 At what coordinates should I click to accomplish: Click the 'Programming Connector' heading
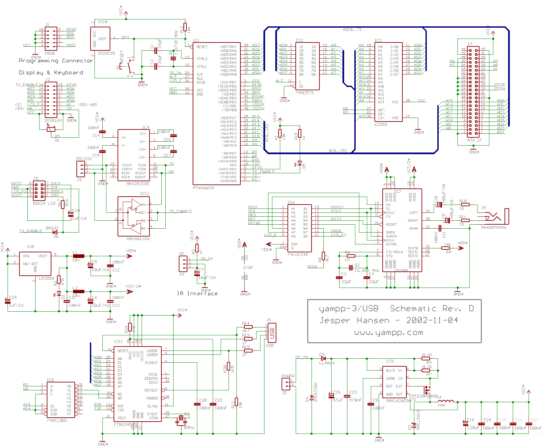pyautogui.click(x=56, y=61)
